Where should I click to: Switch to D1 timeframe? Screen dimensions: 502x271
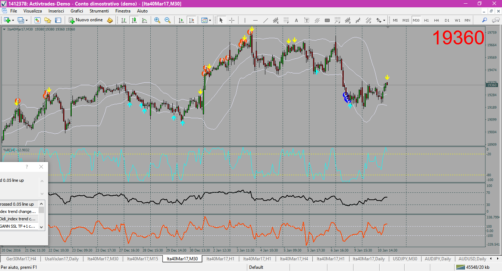pos(447,20)
